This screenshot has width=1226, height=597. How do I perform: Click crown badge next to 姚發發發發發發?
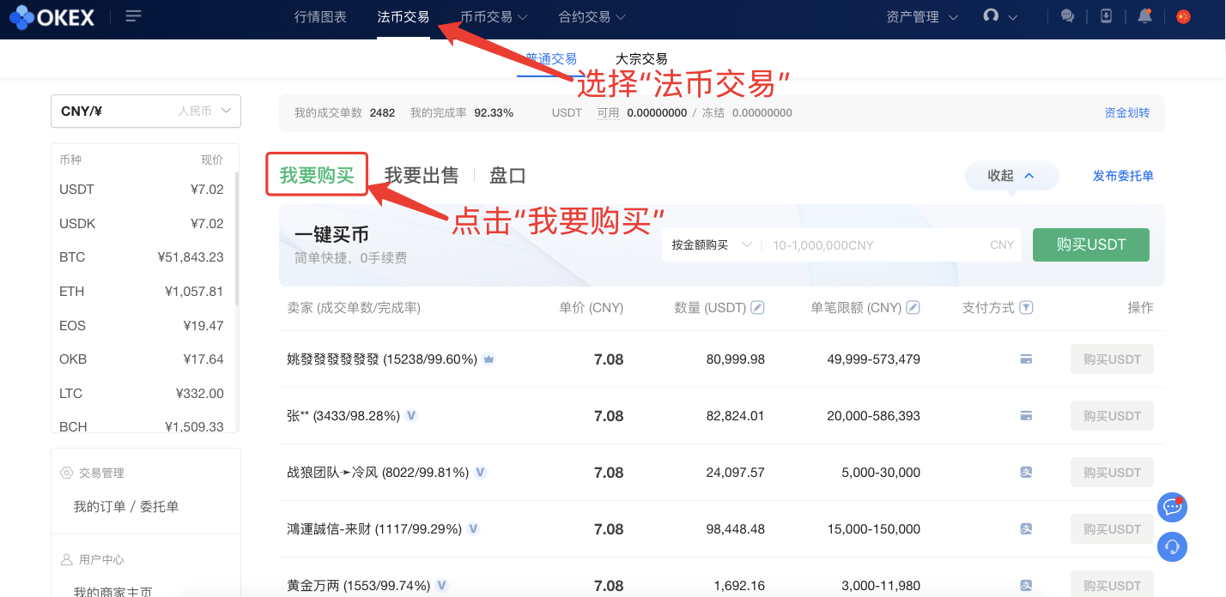489,359
